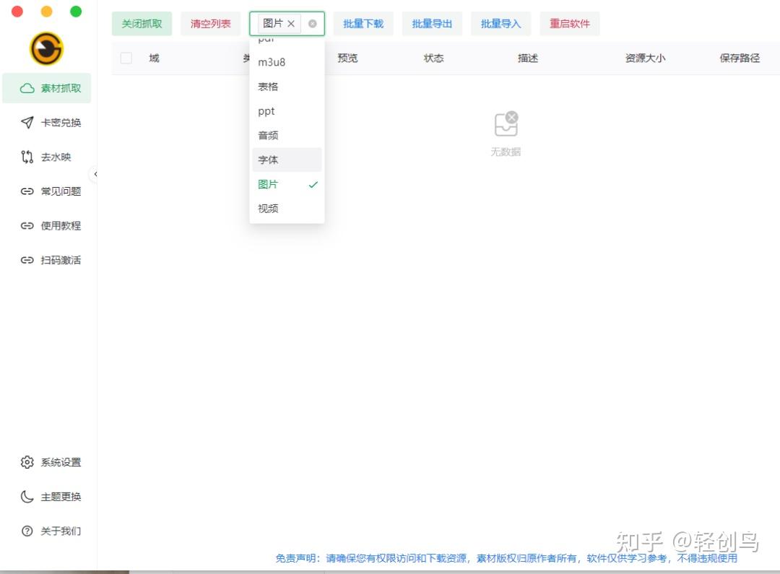Click the yellow window minimize button
The height and width of the screenshot is (574, 780).
point(46,11)
